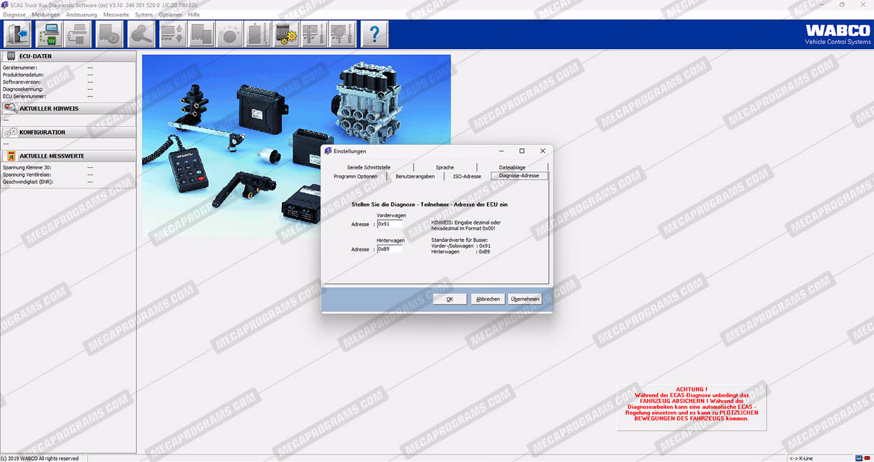
Task: Open the ECU settings gear icon
Action: tap(286, 35)
